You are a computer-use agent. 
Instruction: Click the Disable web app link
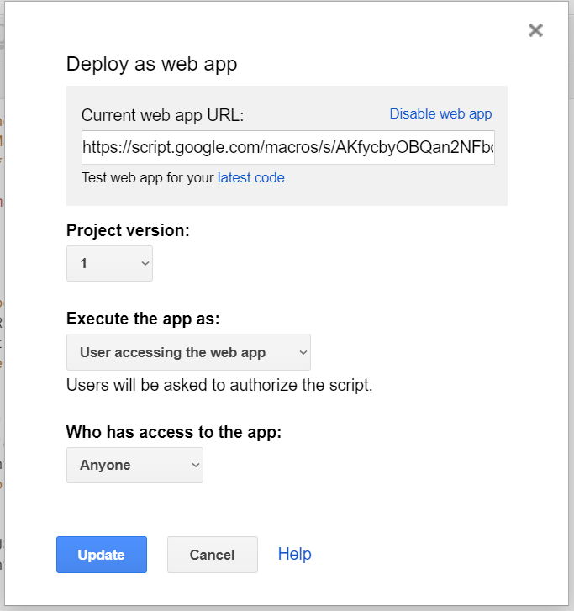440,114
